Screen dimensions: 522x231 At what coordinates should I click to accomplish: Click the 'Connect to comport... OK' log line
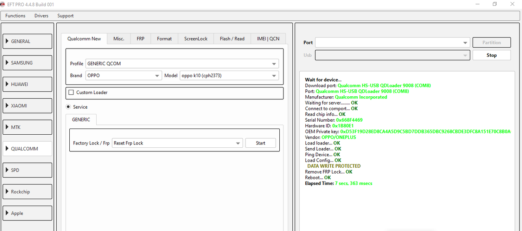click(331, 109)
